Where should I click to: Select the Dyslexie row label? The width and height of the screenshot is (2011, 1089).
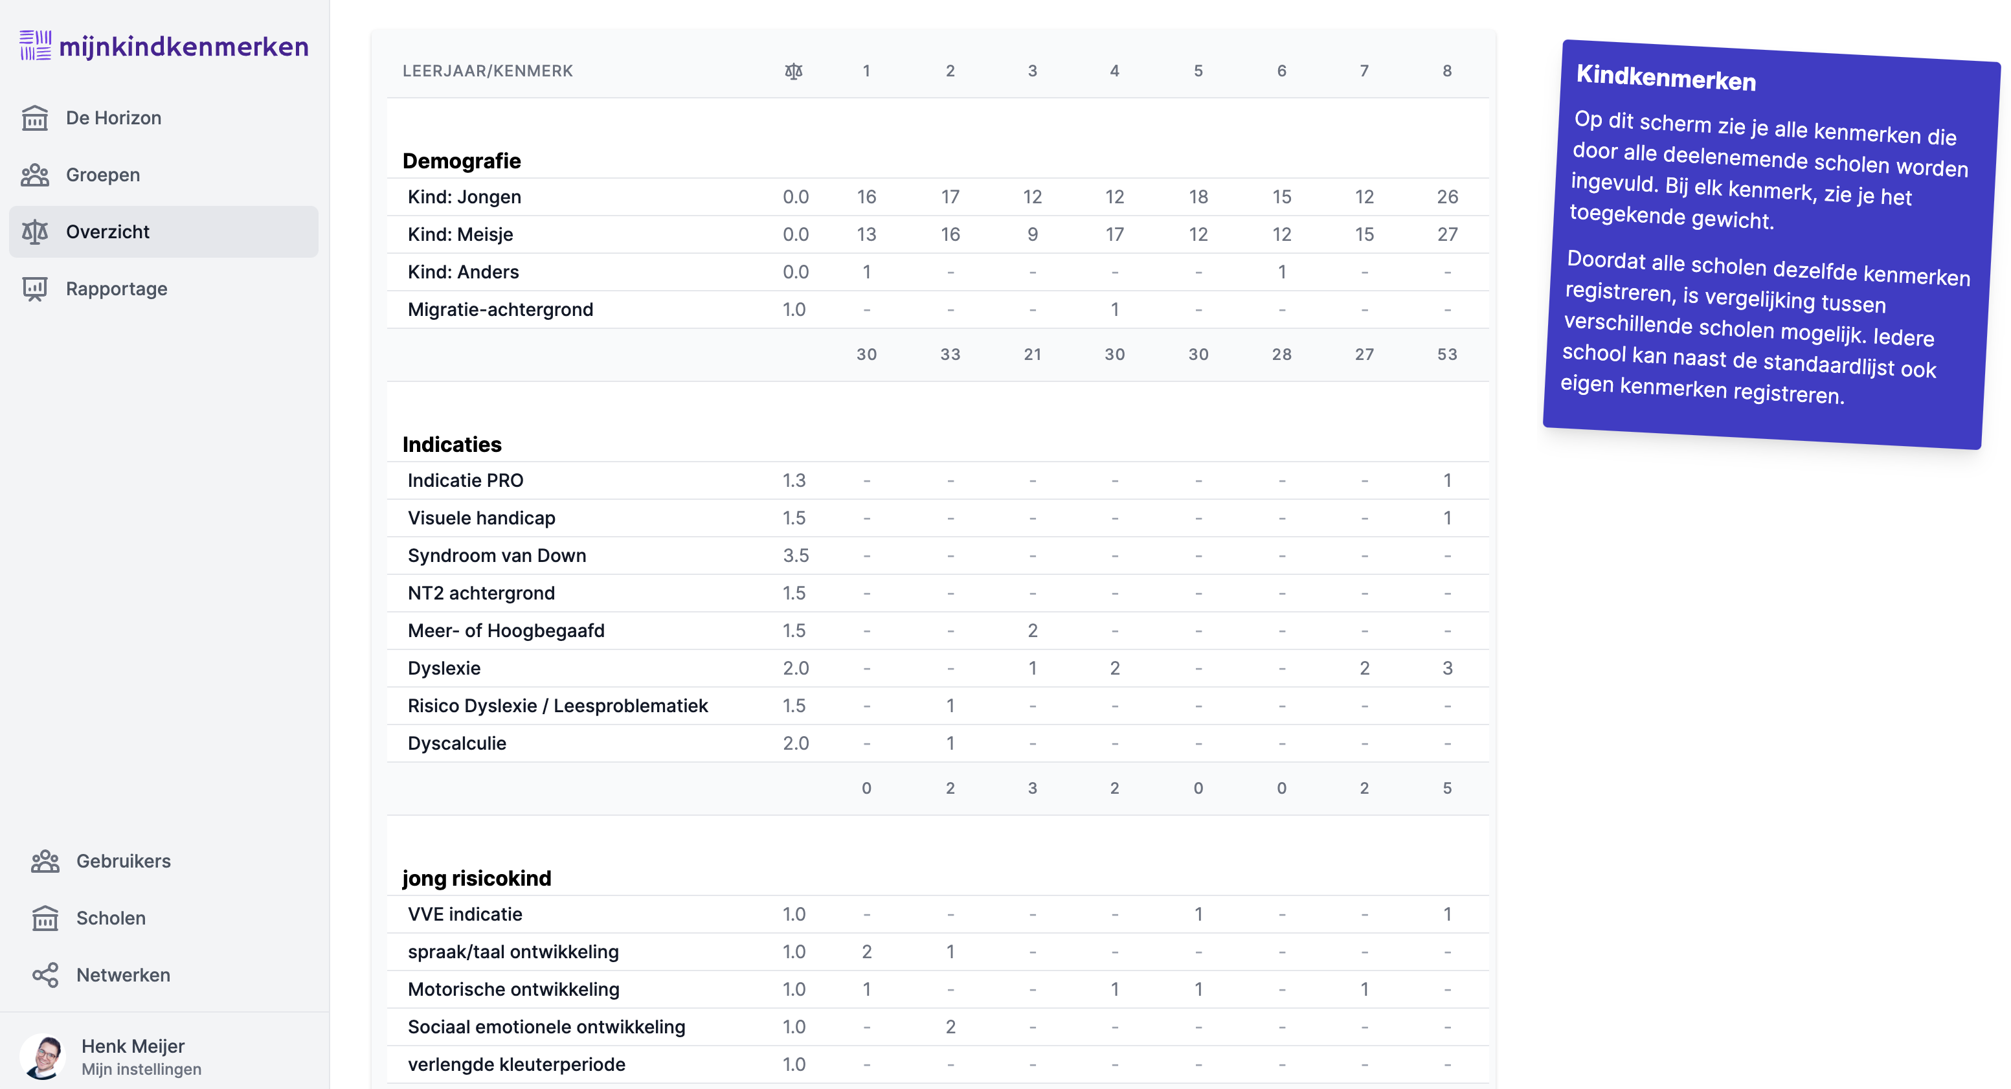pyautogui.click(x=444, y=668)
